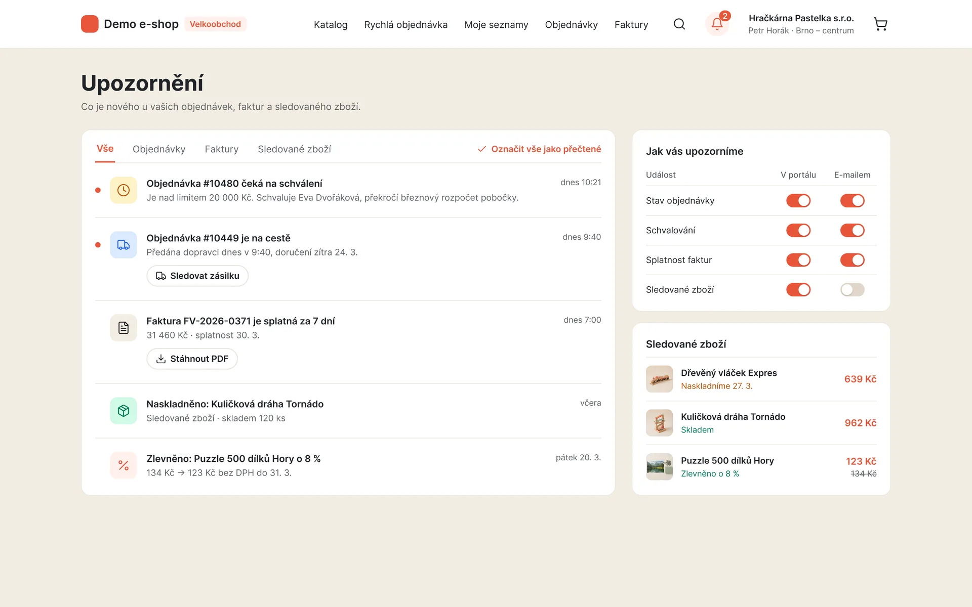Toggle Splatnost faktur portal switch
This screenshot has height=607, width=972.
click(x=798, y=260)
